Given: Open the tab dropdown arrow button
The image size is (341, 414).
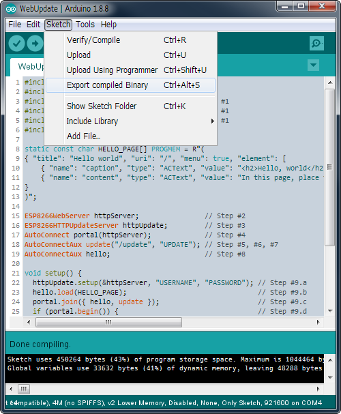Looking at the screenshot, I should 313,65.
